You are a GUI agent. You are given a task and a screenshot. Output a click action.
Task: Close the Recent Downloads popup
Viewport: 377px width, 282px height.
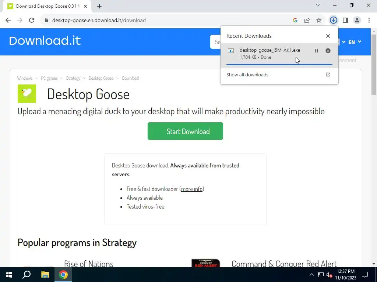(x=328, y=36)
